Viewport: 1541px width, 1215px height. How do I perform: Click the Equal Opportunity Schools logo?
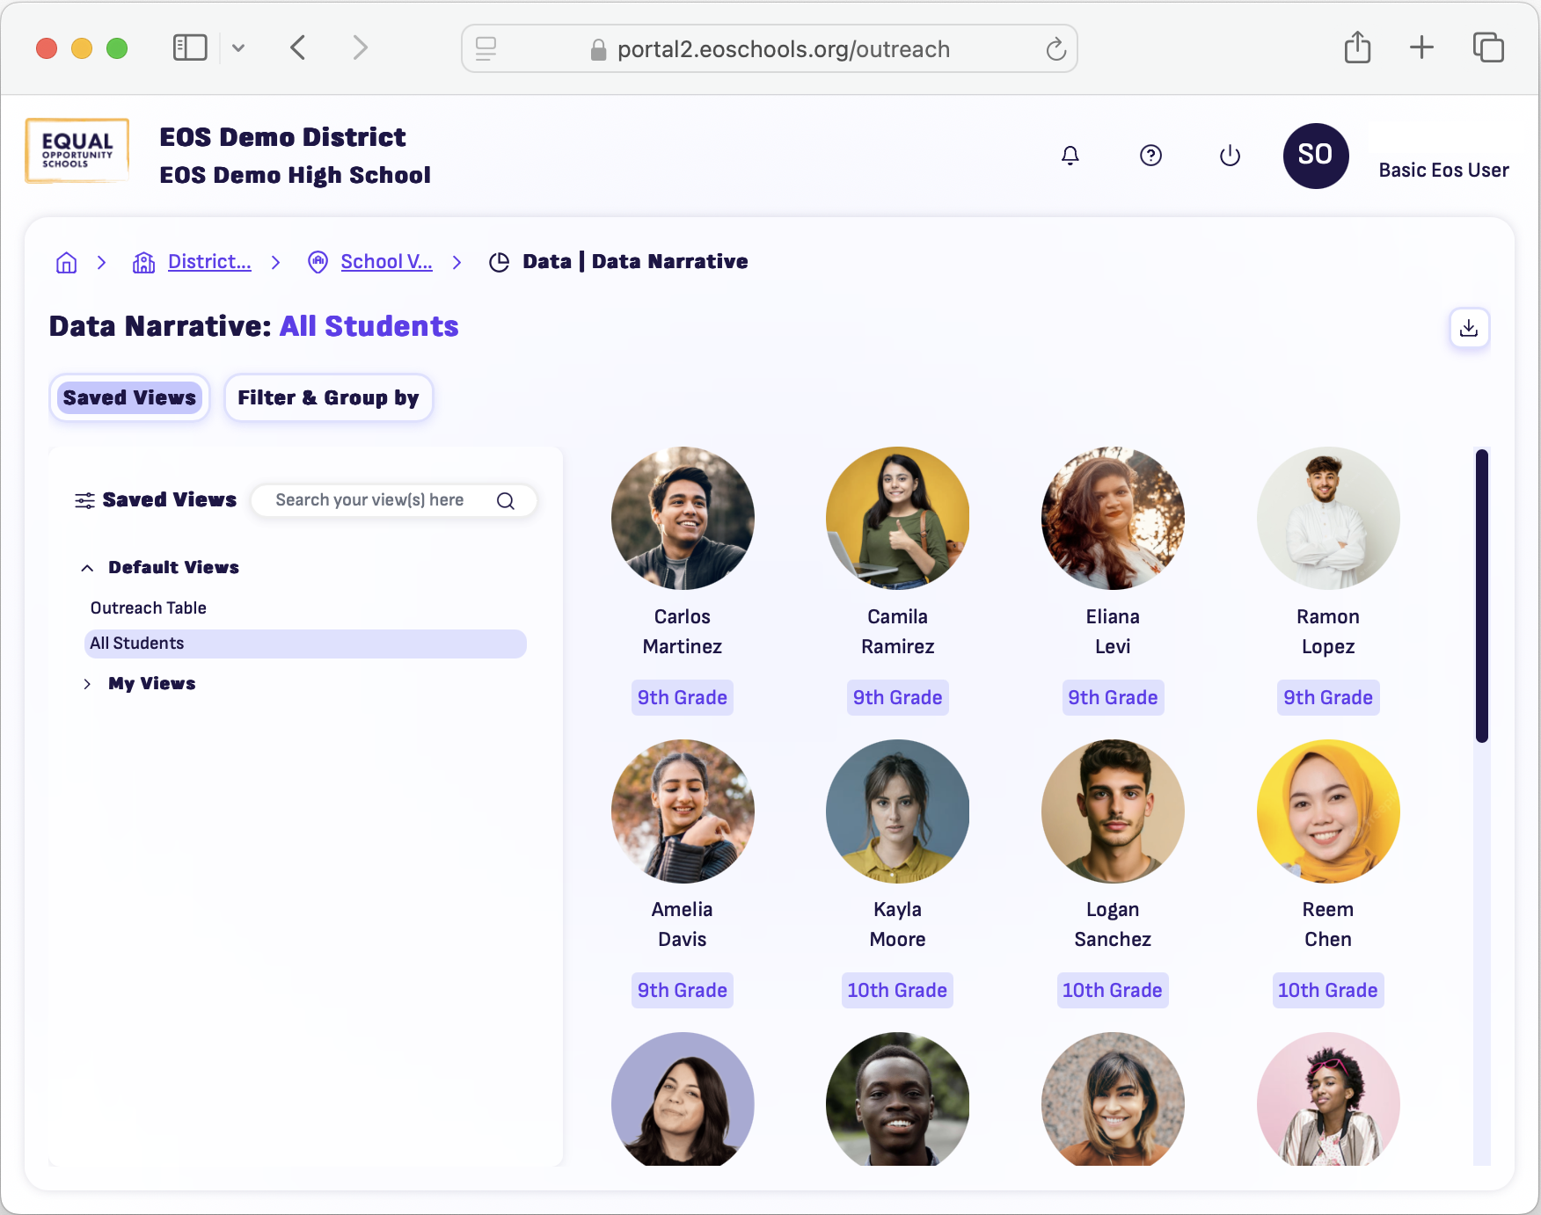pyautogui.click(x=77, y=150)
